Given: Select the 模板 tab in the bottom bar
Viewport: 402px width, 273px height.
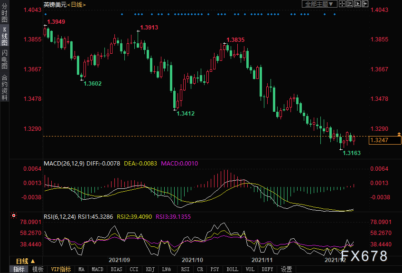Looking at the screenshot, I should [x=37, y=269].
